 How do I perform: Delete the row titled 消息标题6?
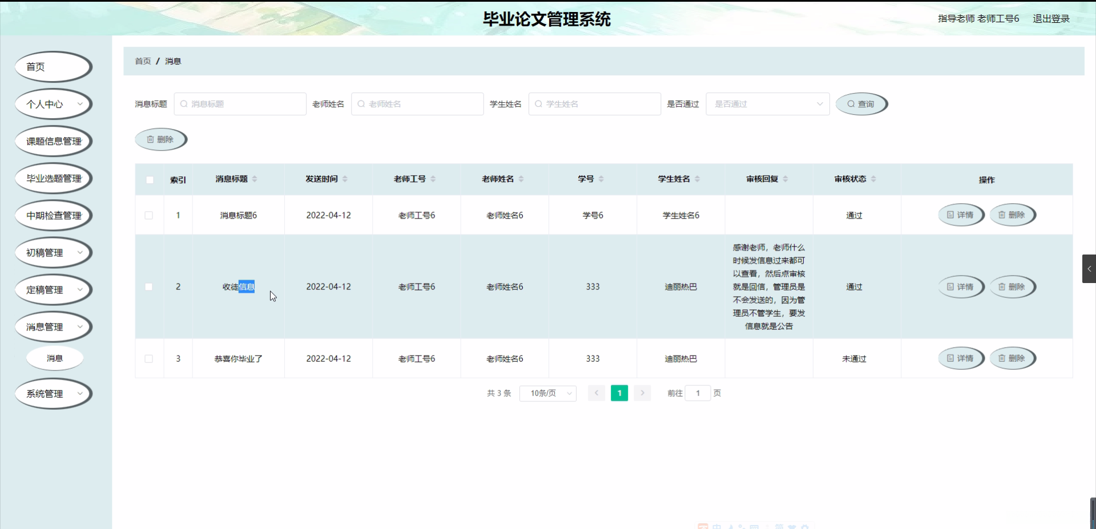point(1012,215)
